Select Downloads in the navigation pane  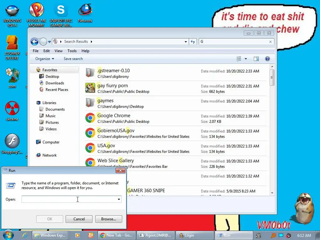coord(55,83)
